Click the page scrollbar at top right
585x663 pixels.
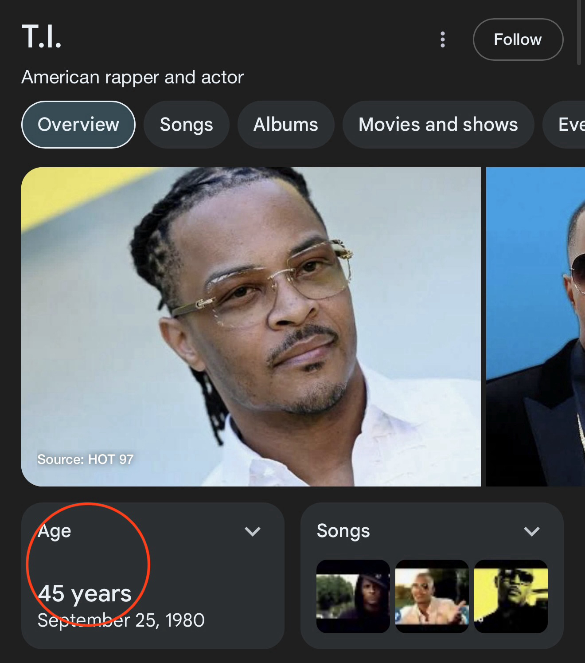click(x=579, y=31)
